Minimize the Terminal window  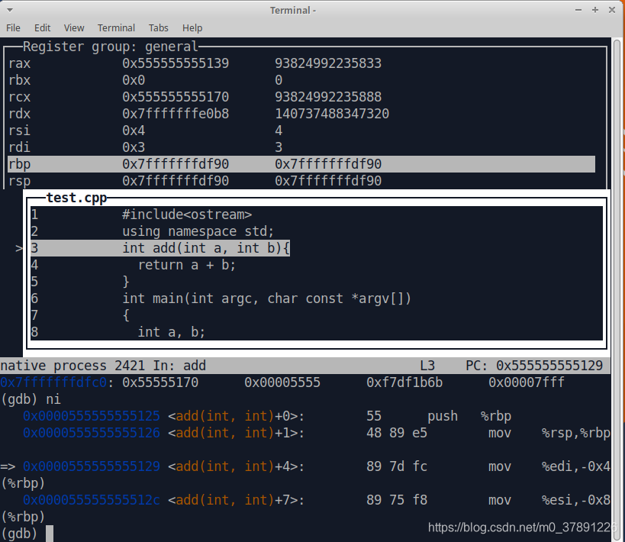click(x=578, y=10)
